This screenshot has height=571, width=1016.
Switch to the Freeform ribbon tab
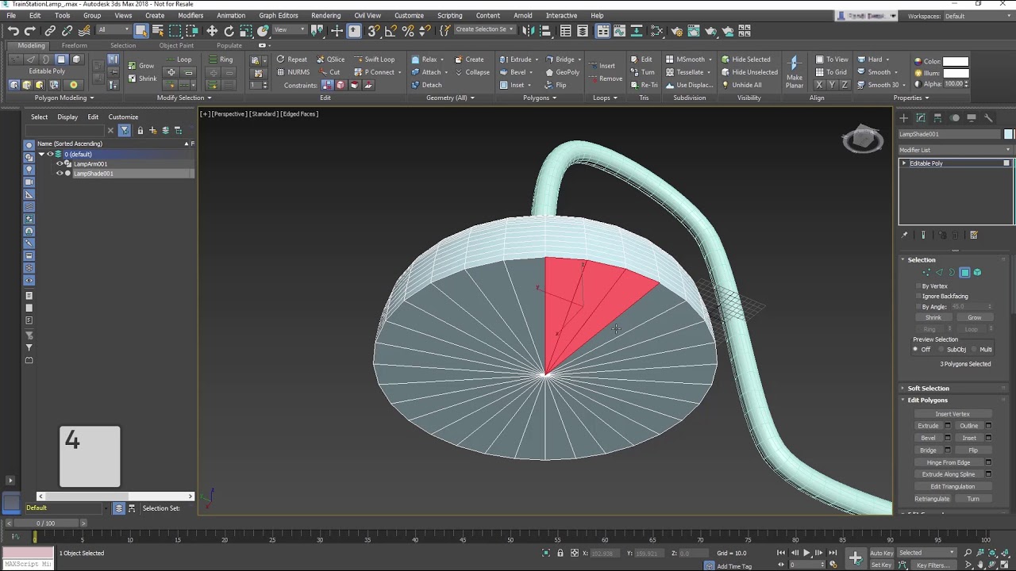point(75,45)
